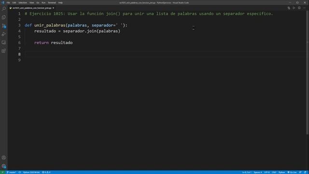Image resolution: width=309 pixels, height=174 pixels.
Task: Open the Edit menu
Action: (x=14, y=3)
